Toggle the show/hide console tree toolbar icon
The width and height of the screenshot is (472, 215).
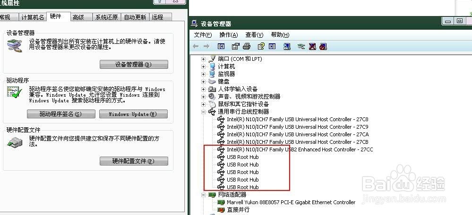click(x=221, y=46)
